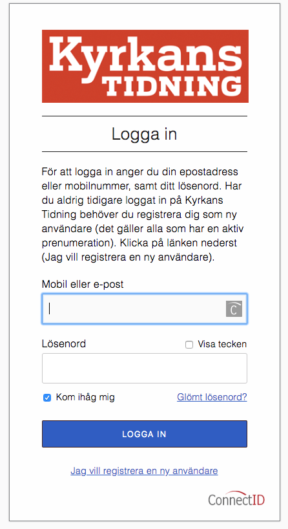Focus the Lösenord password field
288x529 pixels.
tap(145, 369)
